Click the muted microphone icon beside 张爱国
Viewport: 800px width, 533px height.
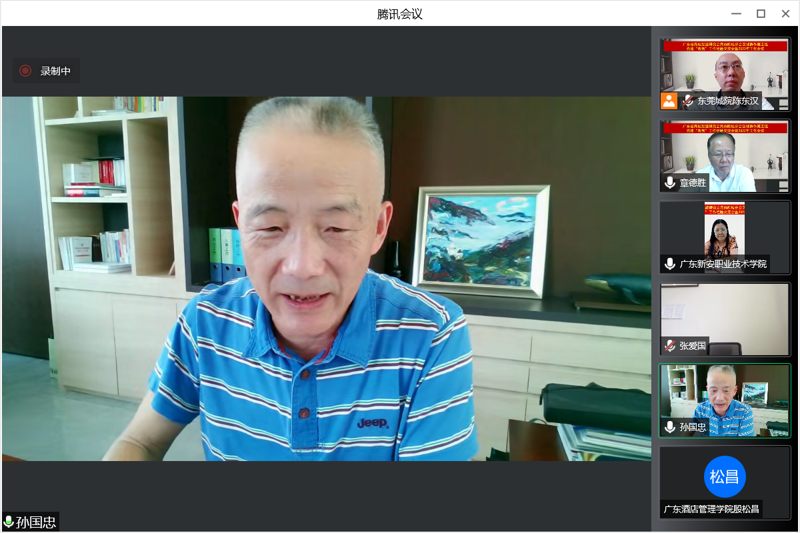tap(670, 346)
